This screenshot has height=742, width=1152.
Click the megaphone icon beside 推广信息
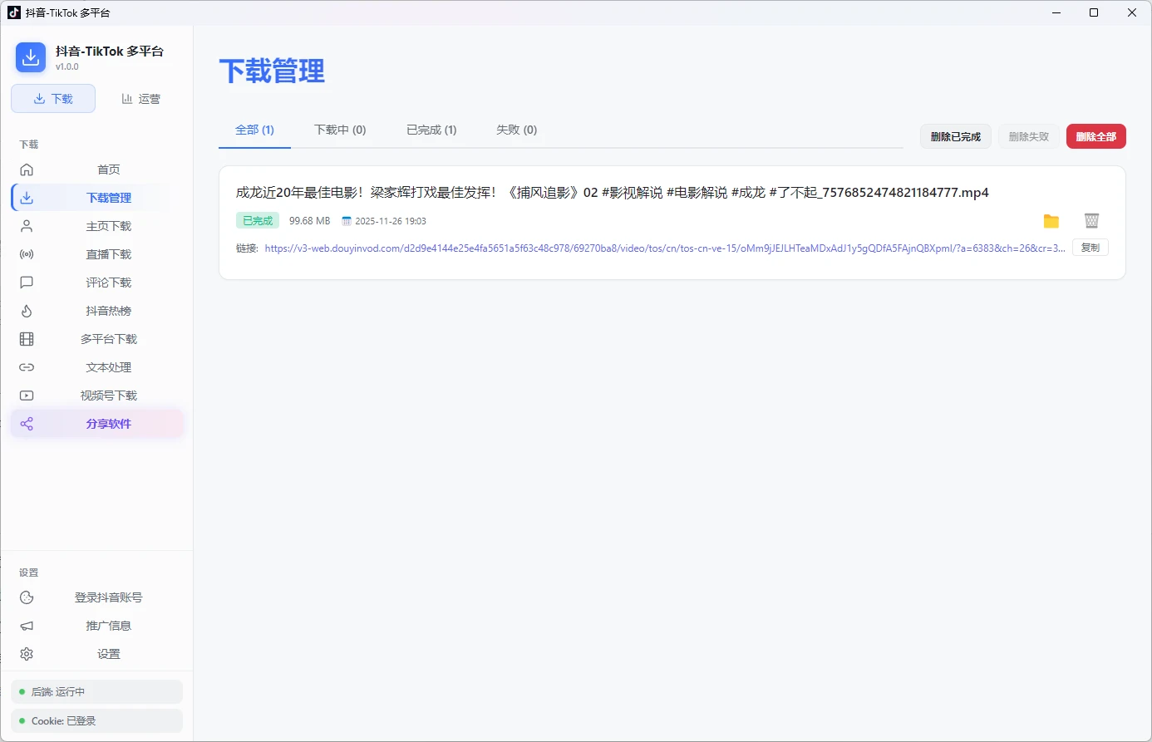pos(27,626)
